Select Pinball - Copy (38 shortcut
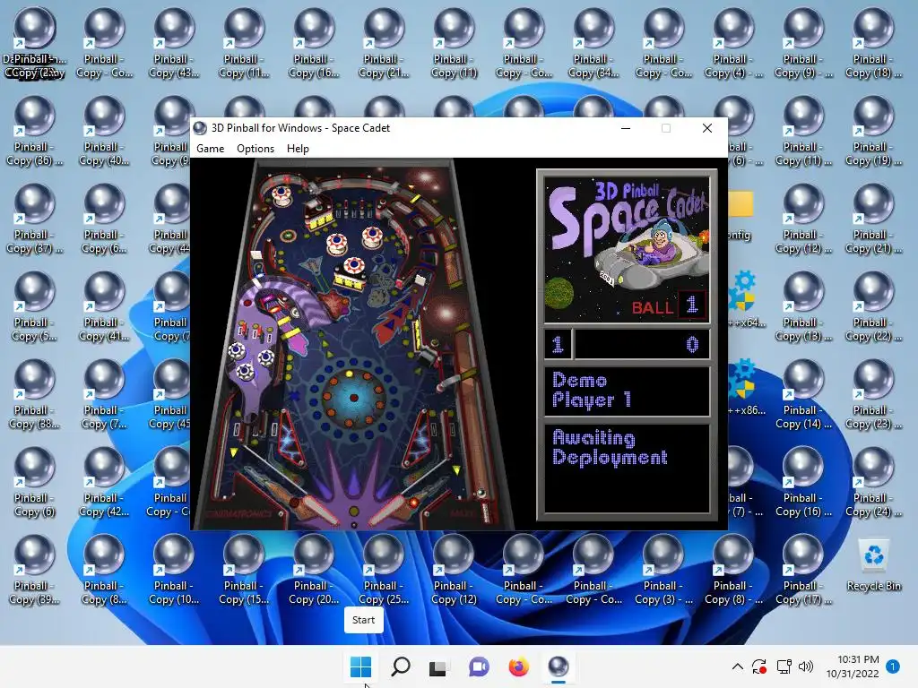 pos(35,394)
